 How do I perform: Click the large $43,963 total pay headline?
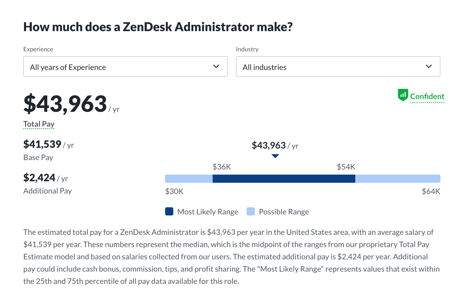pos(65,104)
